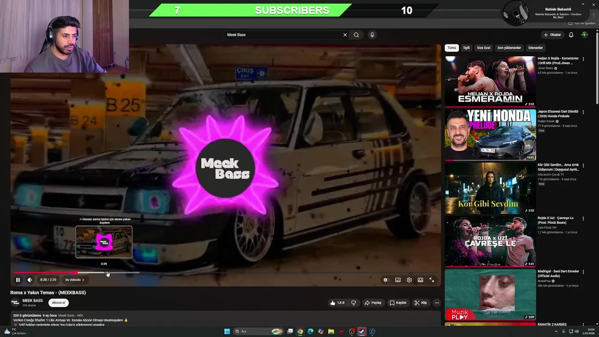Open options menu for Kör Gibi Sevdim video
The height and width of the screenshot is (337, 599).
pyautogui.click(x=583, y=165)
